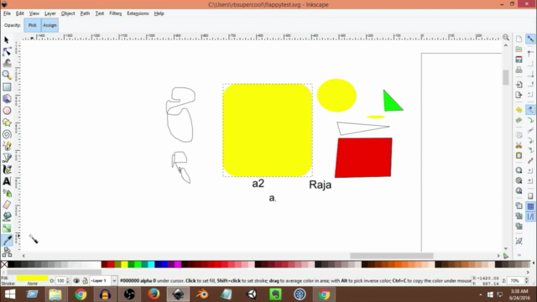Select the Eraser tool
Screen dimensions: 537x302
(7, 205)
